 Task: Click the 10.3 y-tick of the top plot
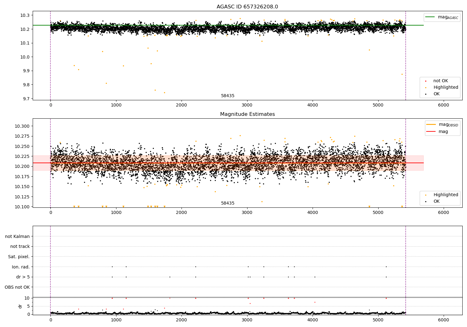click(x=25, y=15)
